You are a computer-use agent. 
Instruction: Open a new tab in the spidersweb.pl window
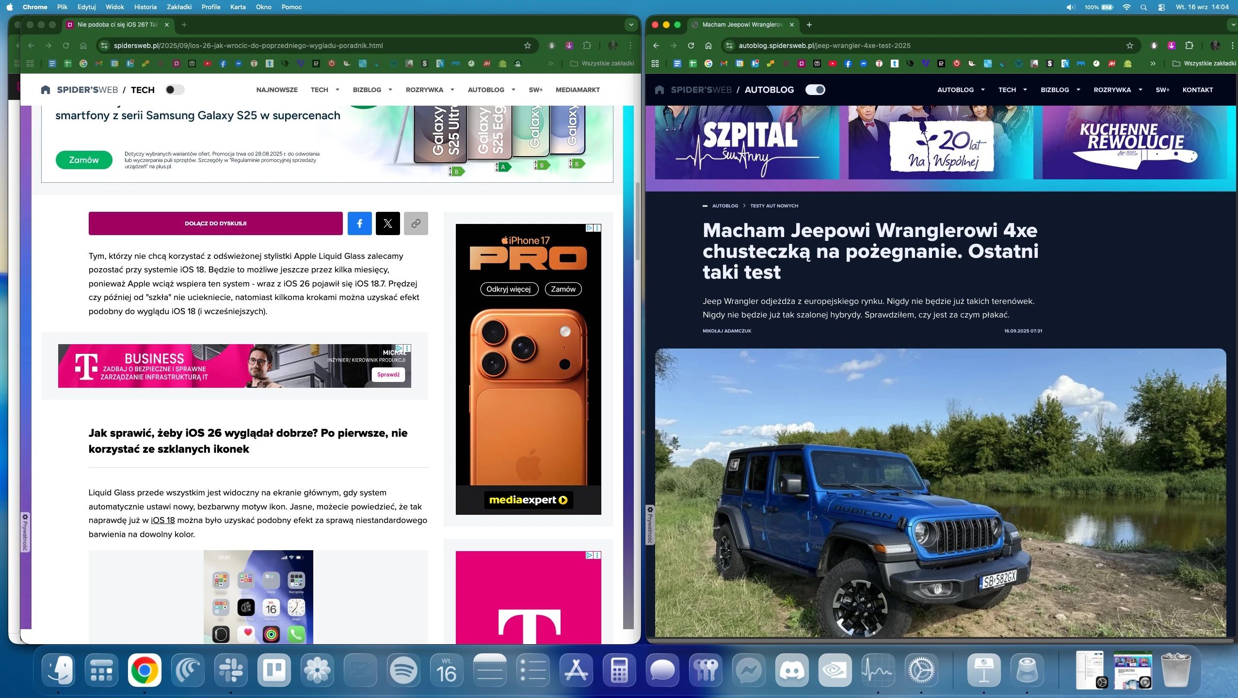[x=184, y=25]
